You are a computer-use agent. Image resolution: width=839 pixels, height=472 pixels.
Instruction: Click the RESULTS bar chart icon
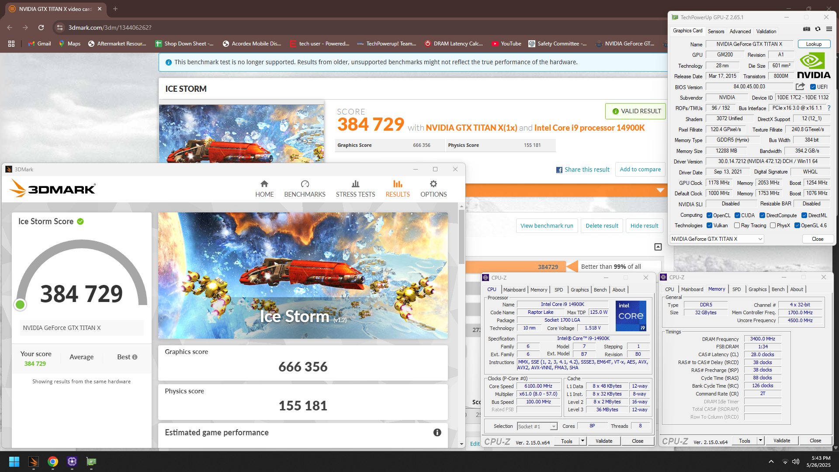click(398, 184)
